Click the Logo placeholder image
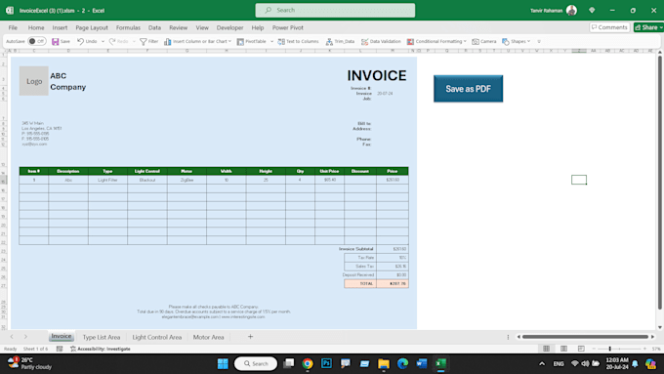 [34, 81]
